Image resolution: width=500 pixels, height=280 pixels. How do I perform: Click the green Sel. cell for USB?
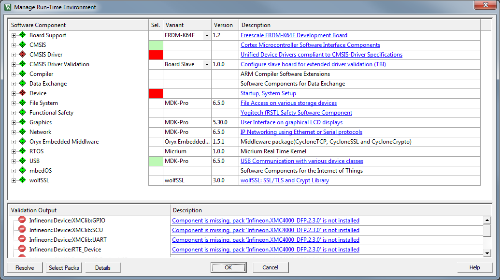(x=156, y=161)
